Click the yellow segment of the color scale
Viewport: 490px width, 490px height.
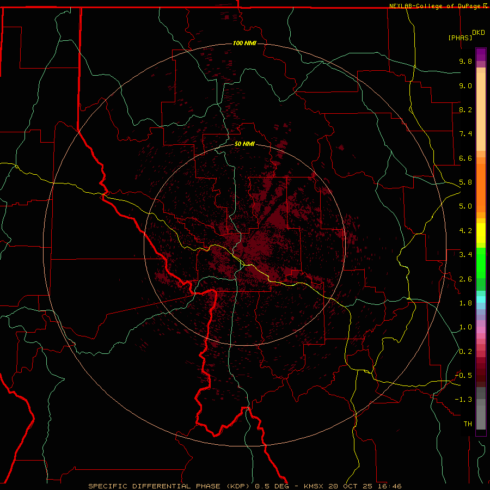(481, 233)
